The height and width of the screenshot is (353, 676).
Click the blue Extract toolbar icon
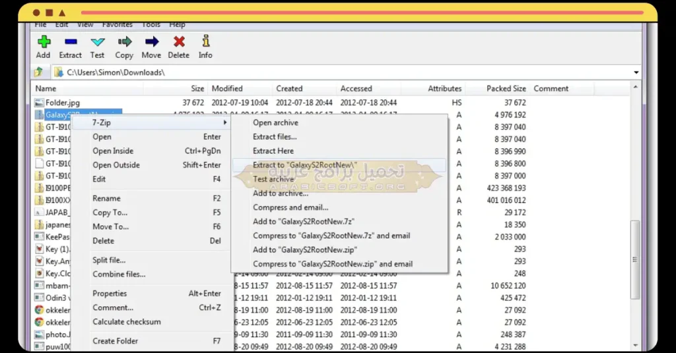pyautogui.click(x=70, y=41)
